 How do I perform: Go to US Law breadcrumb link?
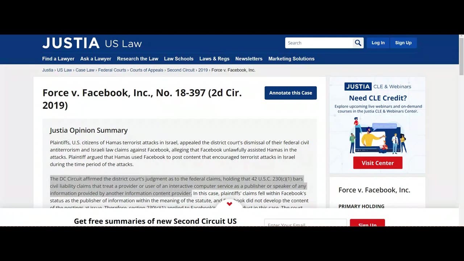pyautogui.click(x=64, y=70)
